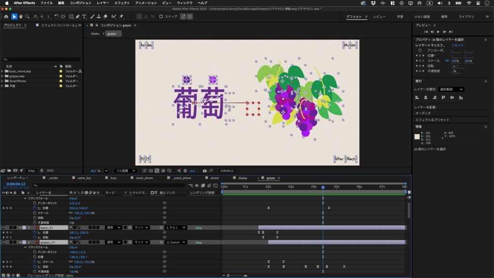Expand the buss_move.aep folder
This screenshot has height=278, width=494.
coord(2,71)
